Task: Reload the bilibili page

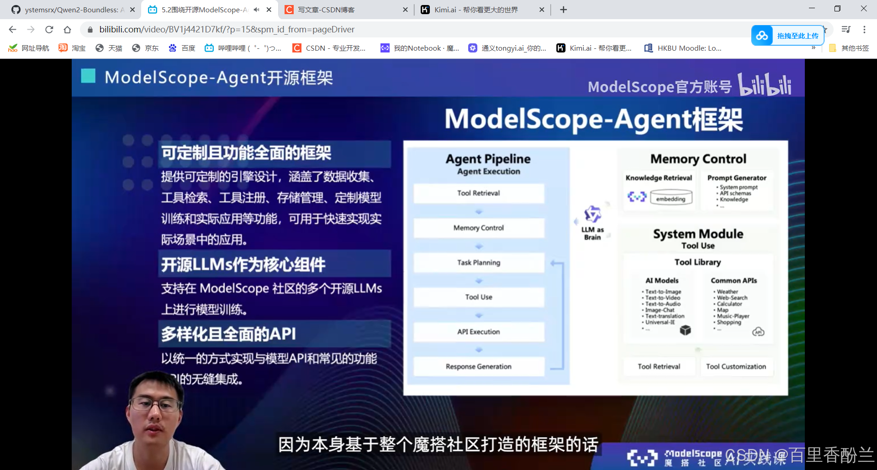Action: click(x=49, y=30)
